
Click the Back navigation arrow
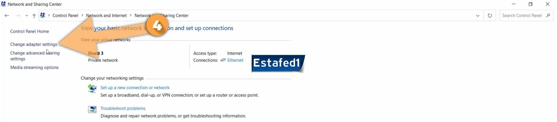(7, 16)
